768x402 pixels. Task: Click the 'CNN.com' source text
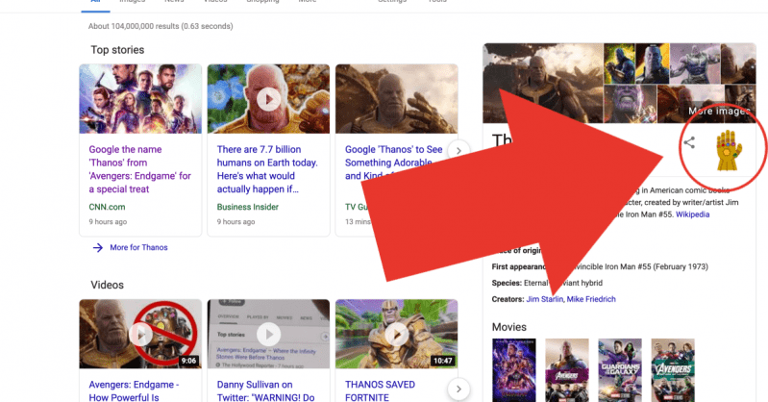pyautogui.click(x=107, y=207)
